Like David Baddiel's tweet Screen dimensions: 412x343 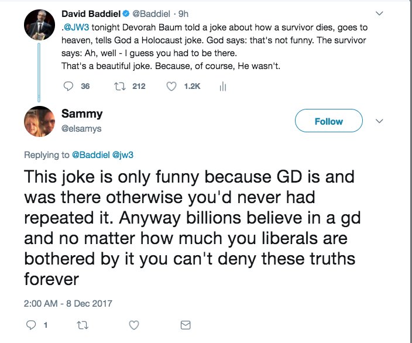pyautogui.click(x=171, y=86)
